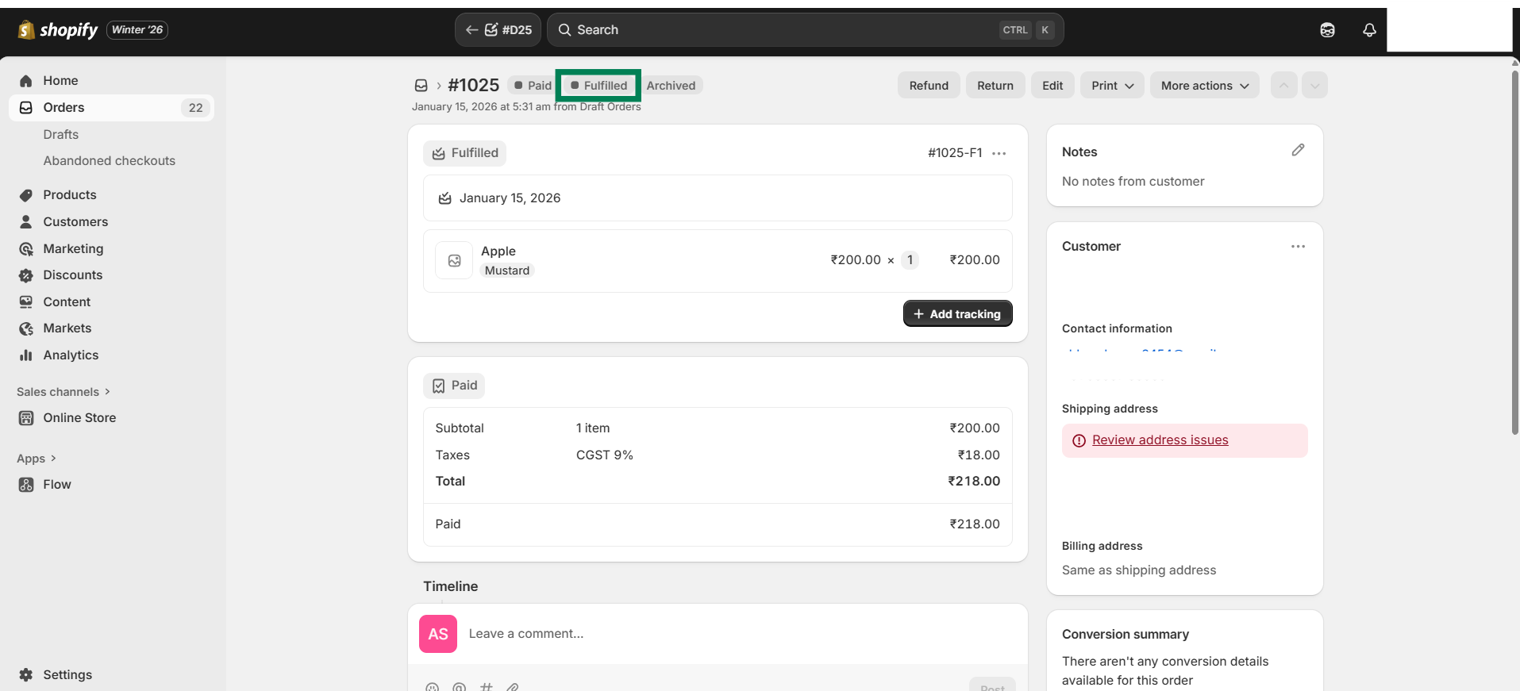Open Customer card three-dot menu

(x=1298, y=247)
